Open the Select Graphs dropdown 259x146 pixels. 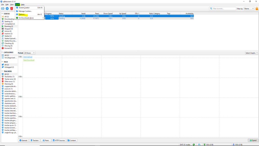[x=252, y=53]
